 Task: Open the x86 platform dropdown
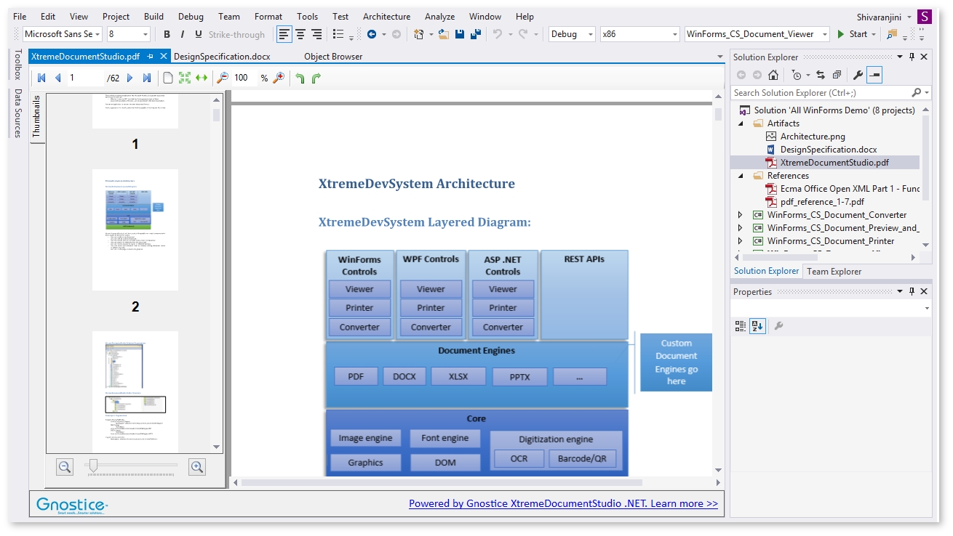tap(674, 34)
